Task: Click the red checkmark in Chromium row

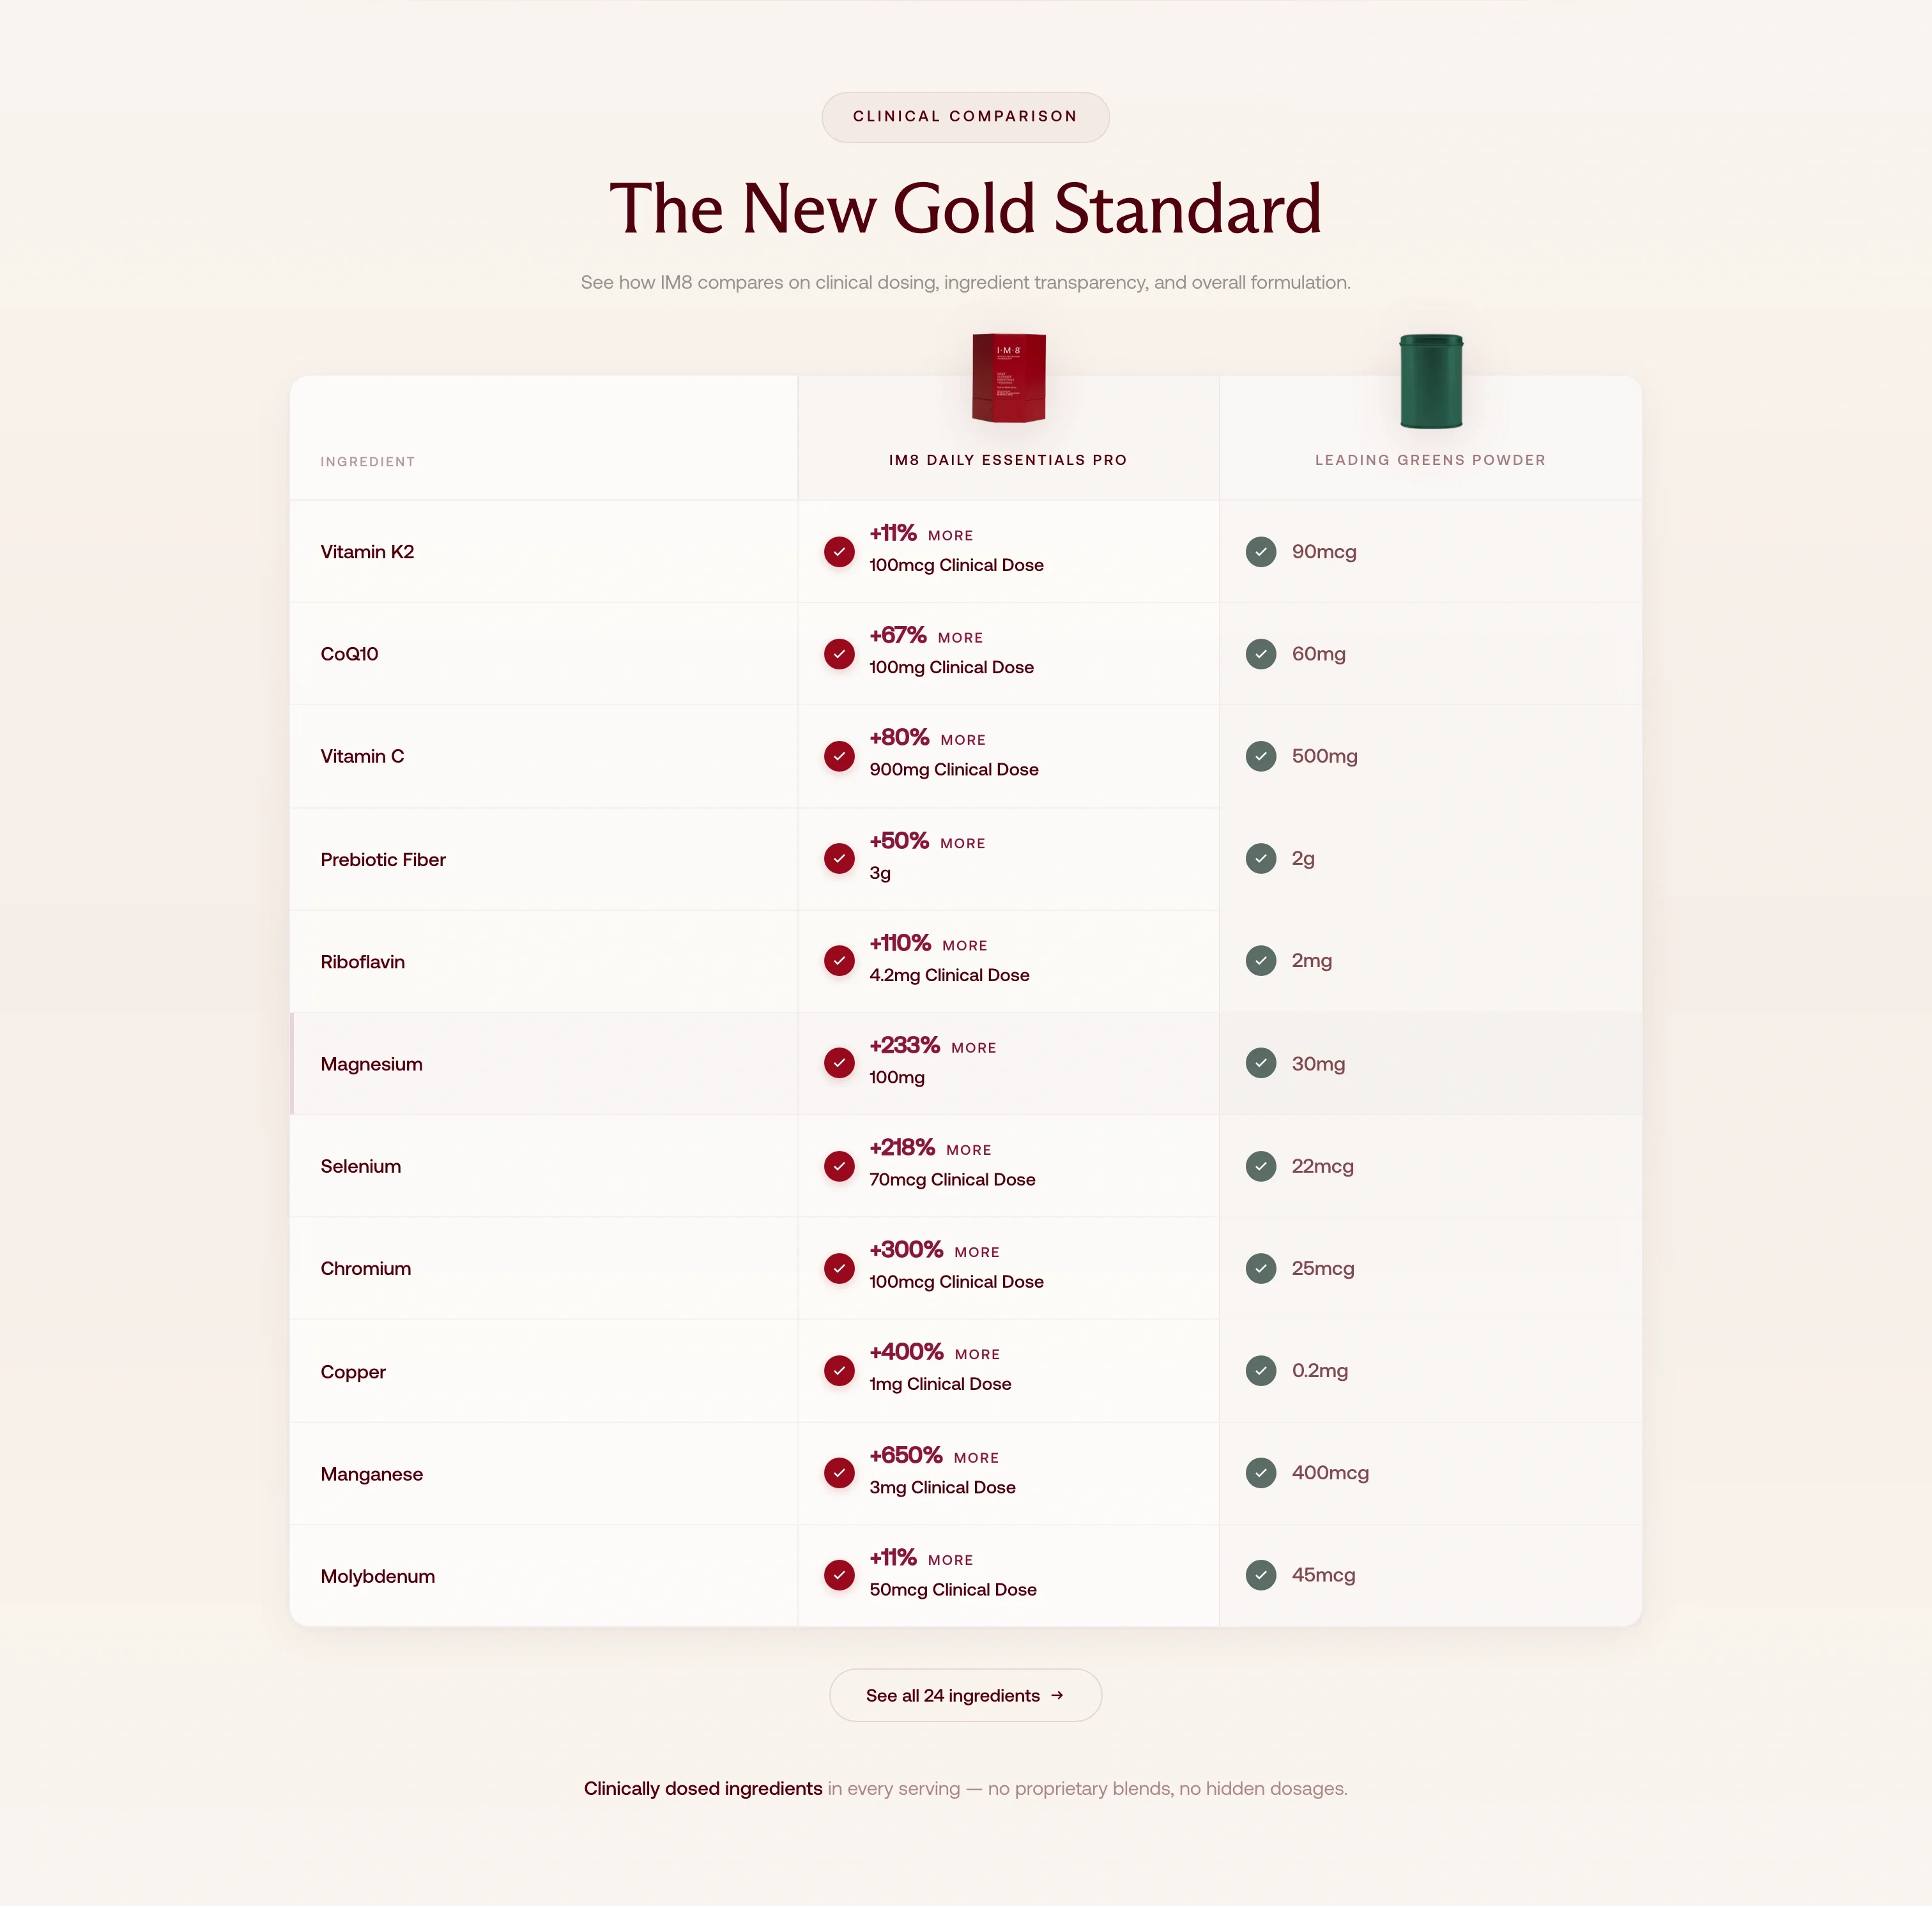Action: point(839,1268)
